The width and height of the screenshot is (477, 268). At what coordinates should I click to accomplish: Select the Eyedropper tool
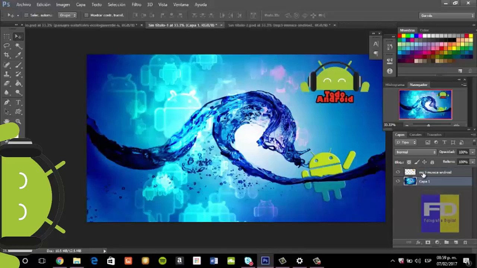coord(18,55)
